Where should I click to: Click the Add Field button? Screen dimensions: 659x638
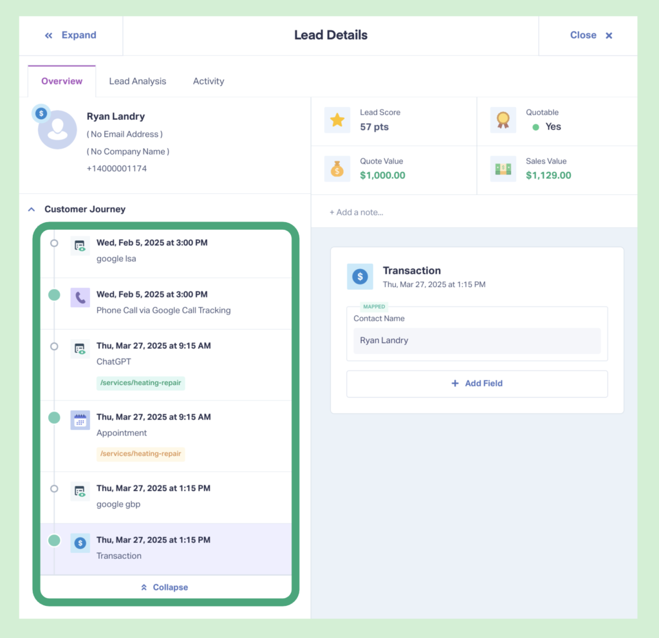(x=477, y=382)
